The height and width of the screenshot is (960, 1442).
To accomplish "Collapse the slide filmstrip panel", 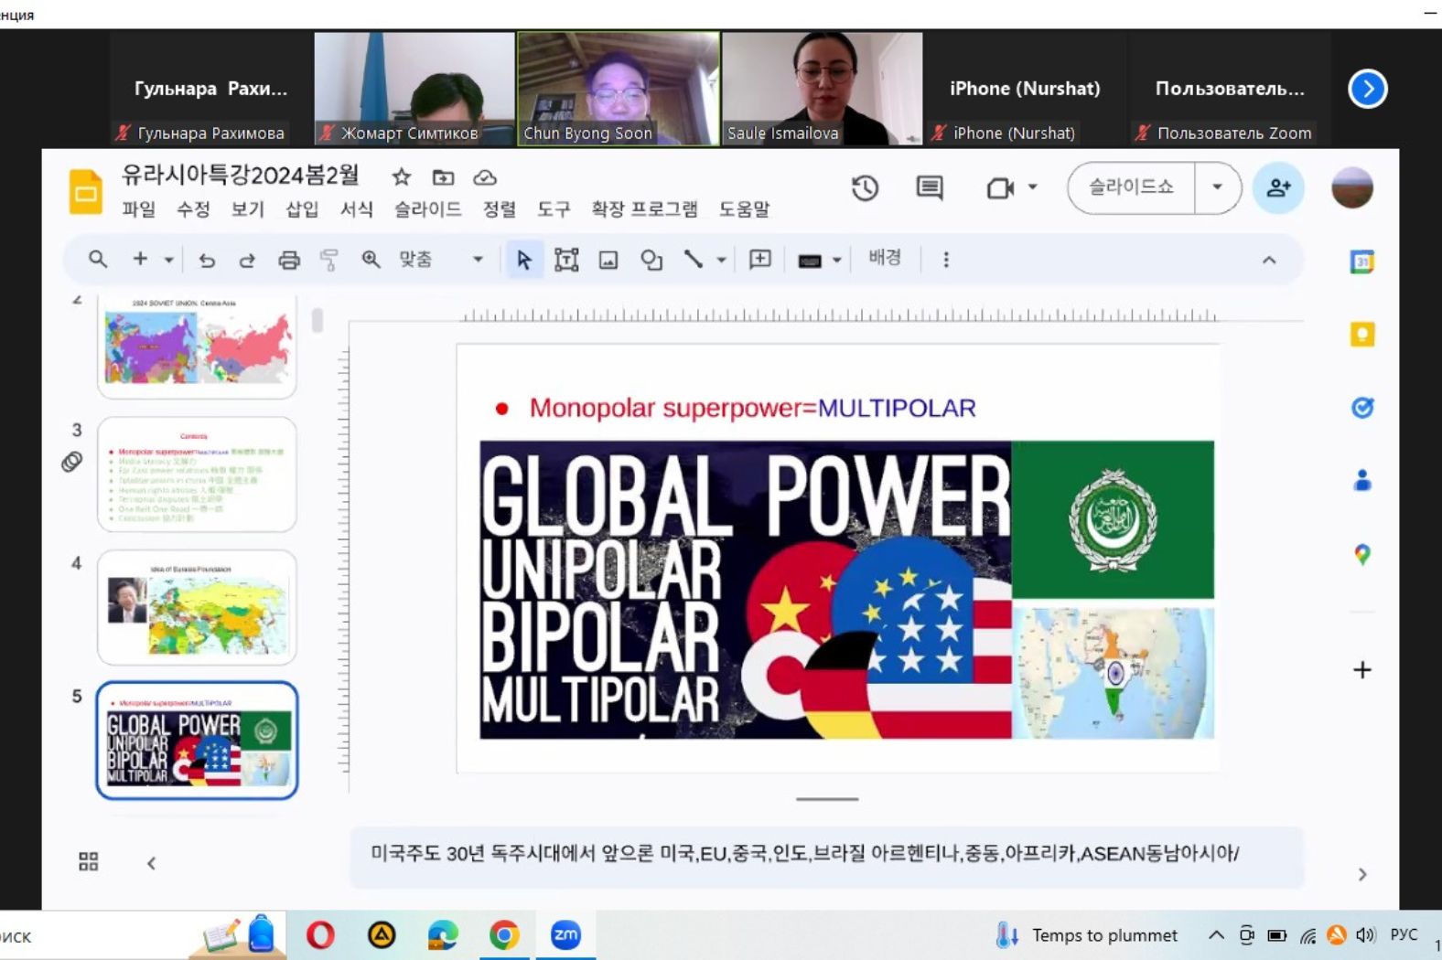I will (x=151, y=862).
